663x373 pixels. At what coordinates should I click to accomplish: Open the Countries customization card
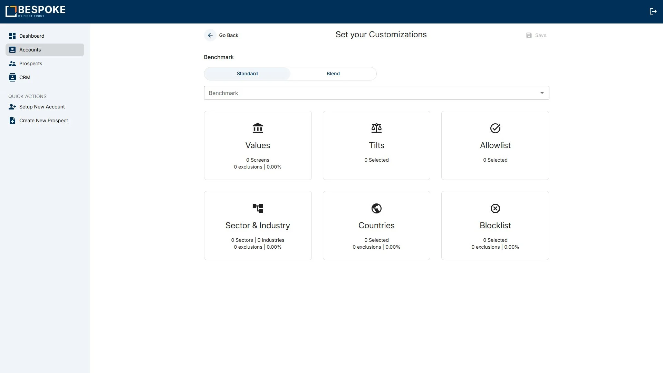[x=376, y=225]
